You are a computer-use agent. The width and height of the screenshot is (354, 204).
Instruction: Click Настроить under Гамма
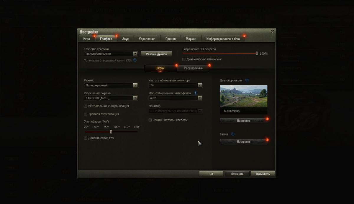[244, 141]
